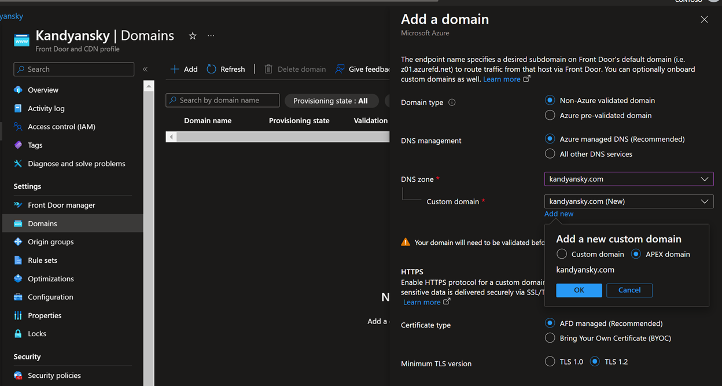Select the TLS 1.0 radio option

[550, 362]
